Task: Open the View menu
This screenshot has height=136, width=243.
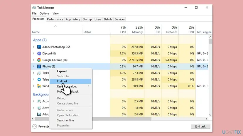Action: (55, 13)
